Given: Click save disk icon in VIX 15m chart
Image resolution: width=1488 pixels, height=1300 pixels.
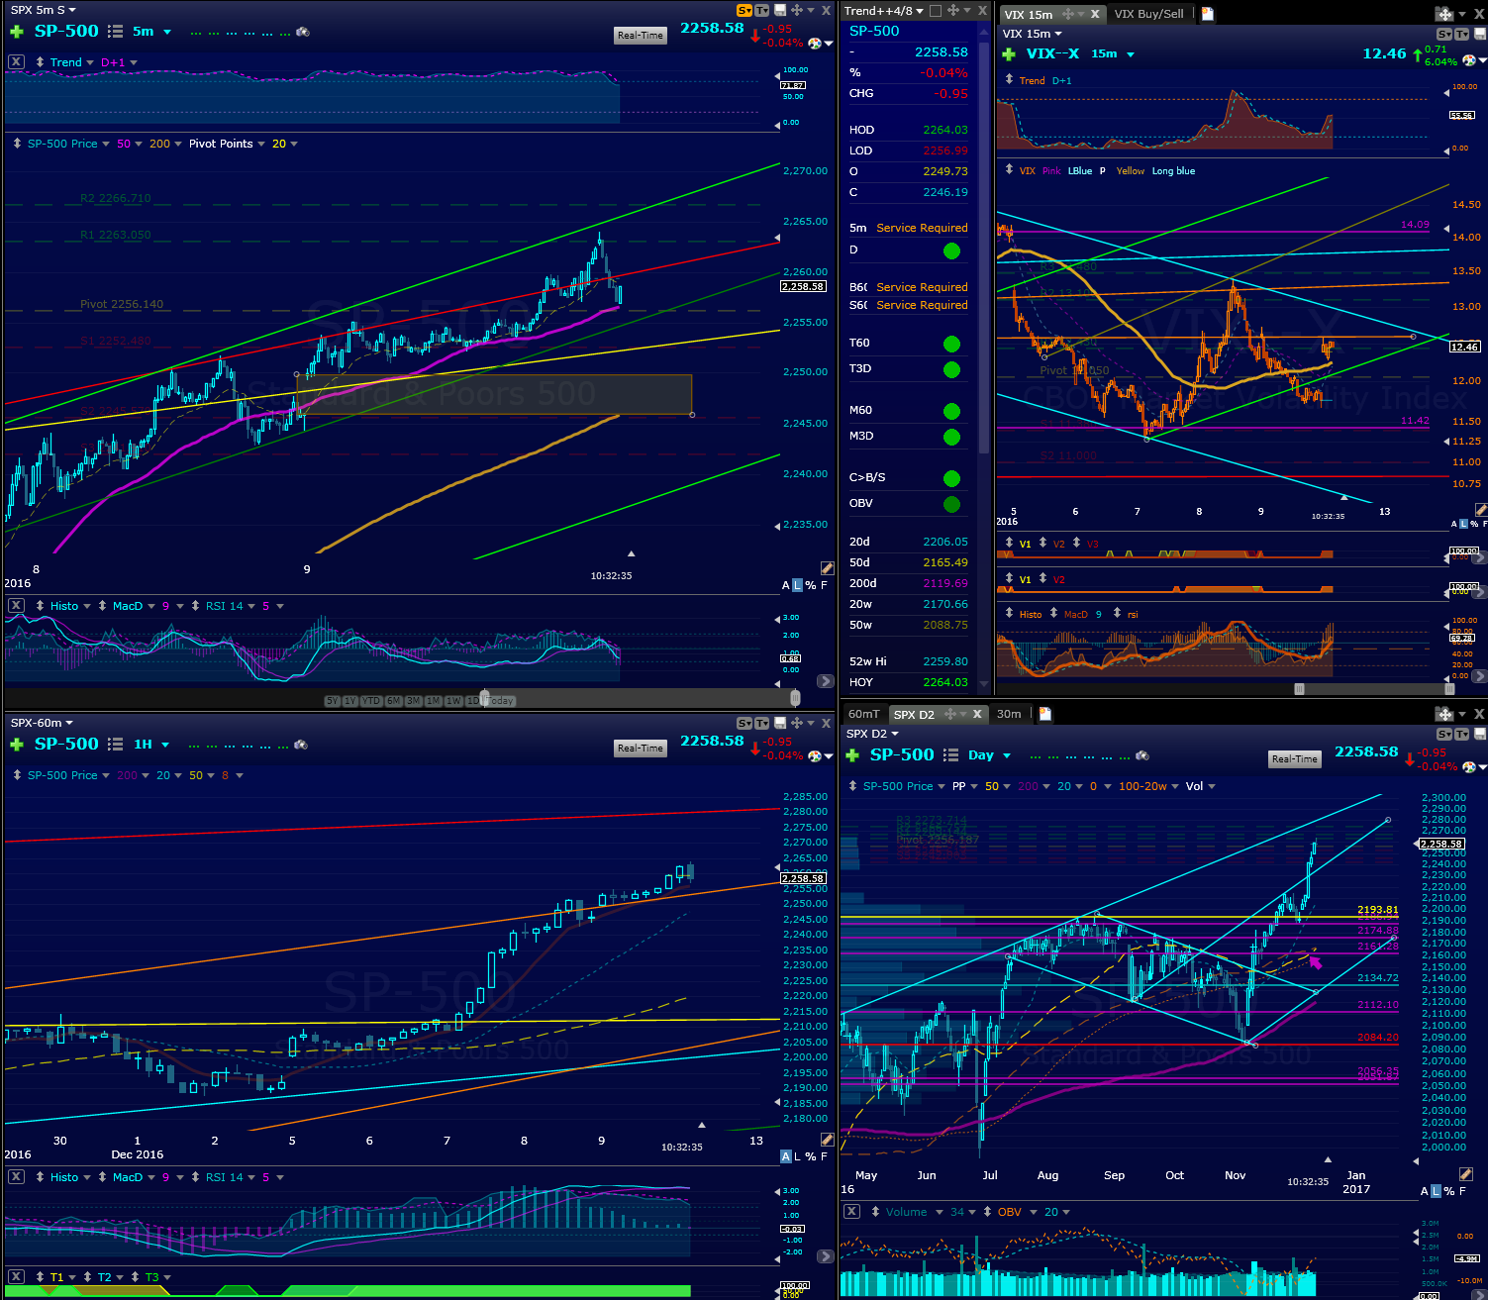Looking at the screenshot, I should (1480, 34).
